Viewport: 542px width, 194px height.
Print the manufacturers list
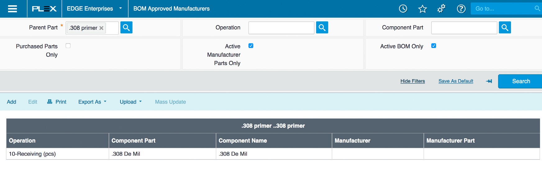pos(57,102)
